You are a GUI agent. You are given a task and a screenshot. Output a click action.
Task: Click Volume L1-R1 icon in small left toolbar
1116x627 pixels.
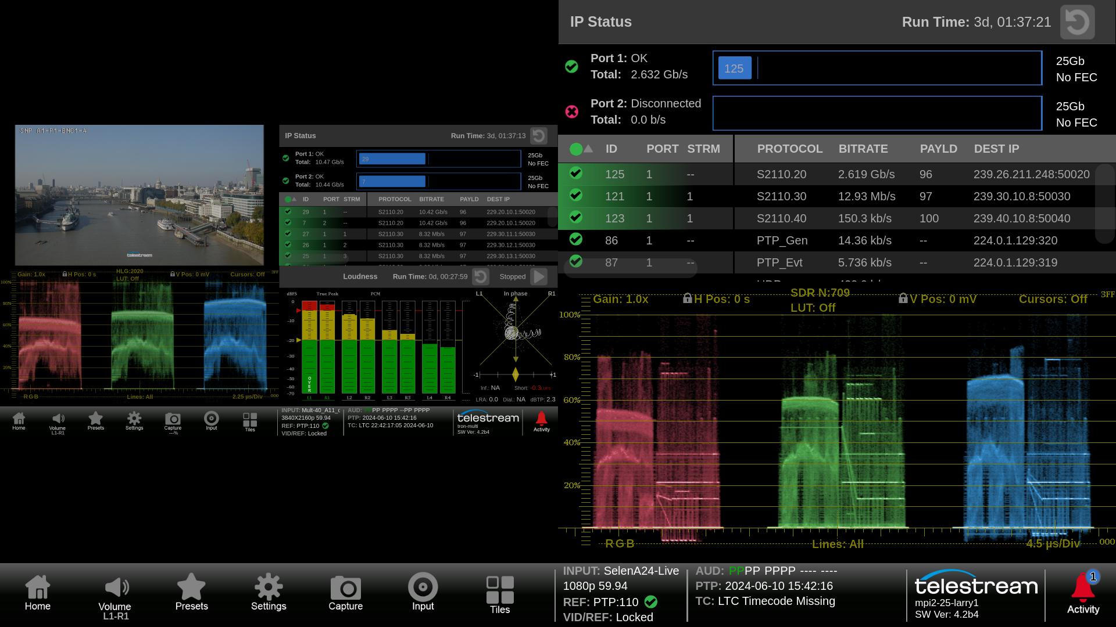click(x=58, y=423)
